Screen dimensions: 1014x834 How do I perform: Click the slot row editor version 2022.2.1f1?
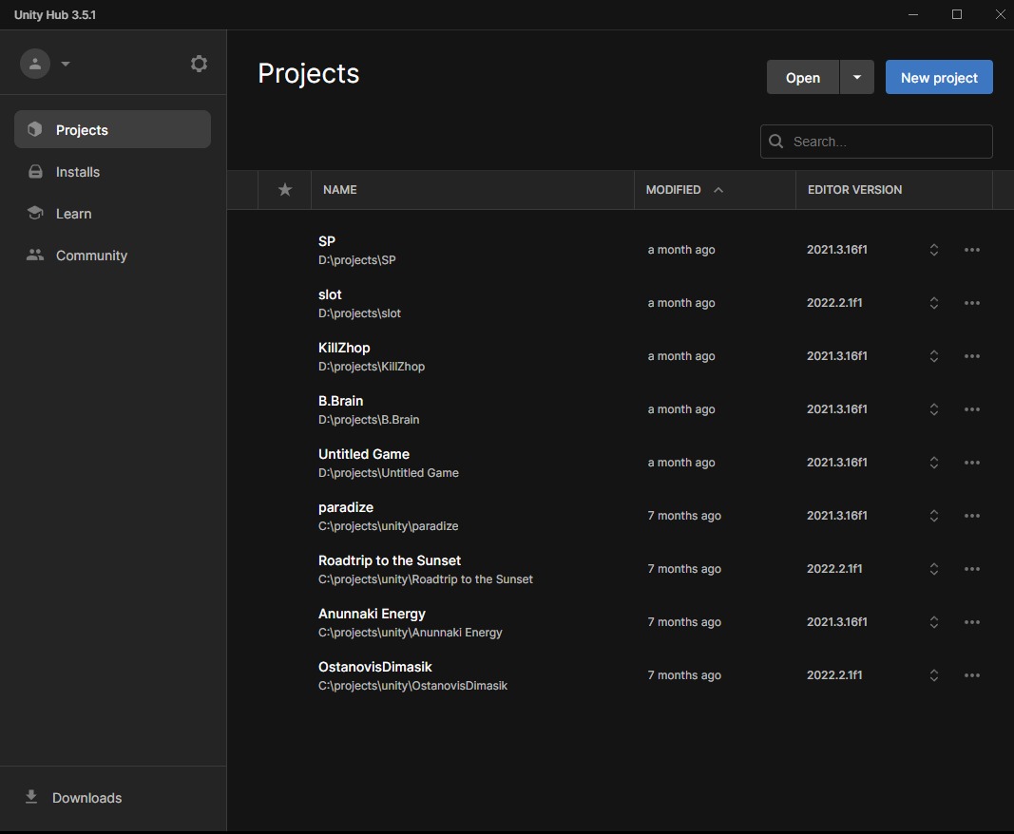(834, 303)
